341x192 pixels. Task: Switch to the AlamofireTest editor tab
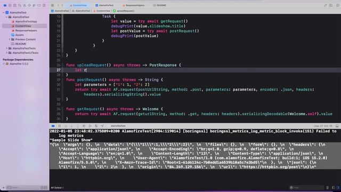pos(104,5)
